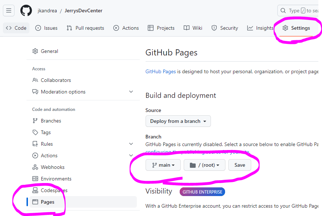Image resolution: width=322 pixels, height=216 pixels.
Task: Click the Environments server icon
Action: click(x=35, y=179)
